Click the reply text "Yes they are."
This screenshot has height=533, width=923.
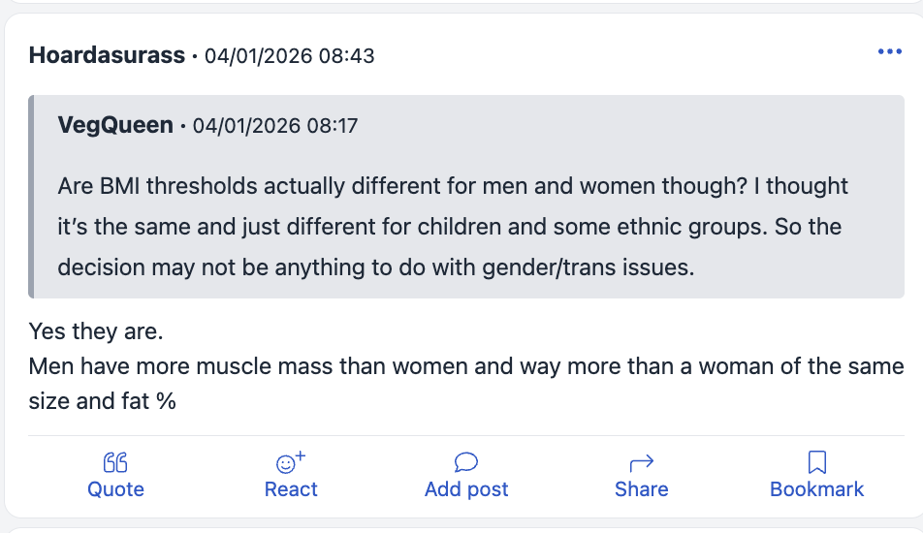(96, 331)
